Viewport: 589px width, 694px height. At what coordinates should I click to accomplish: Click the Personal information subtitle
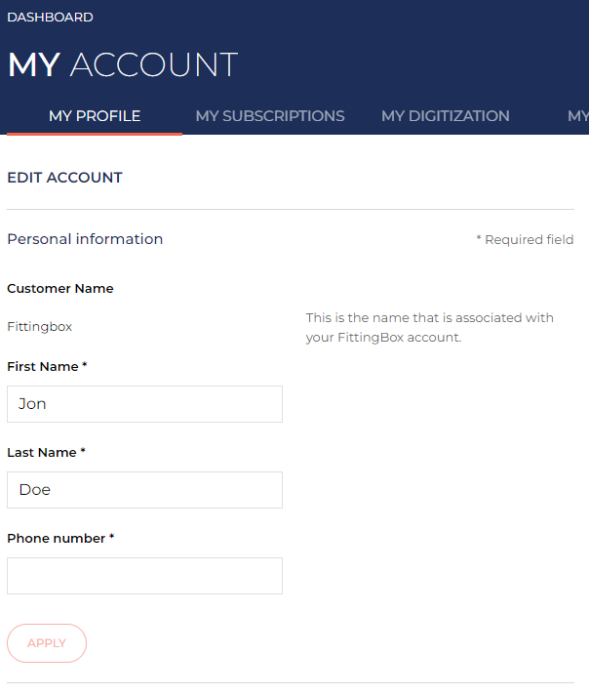85,239
